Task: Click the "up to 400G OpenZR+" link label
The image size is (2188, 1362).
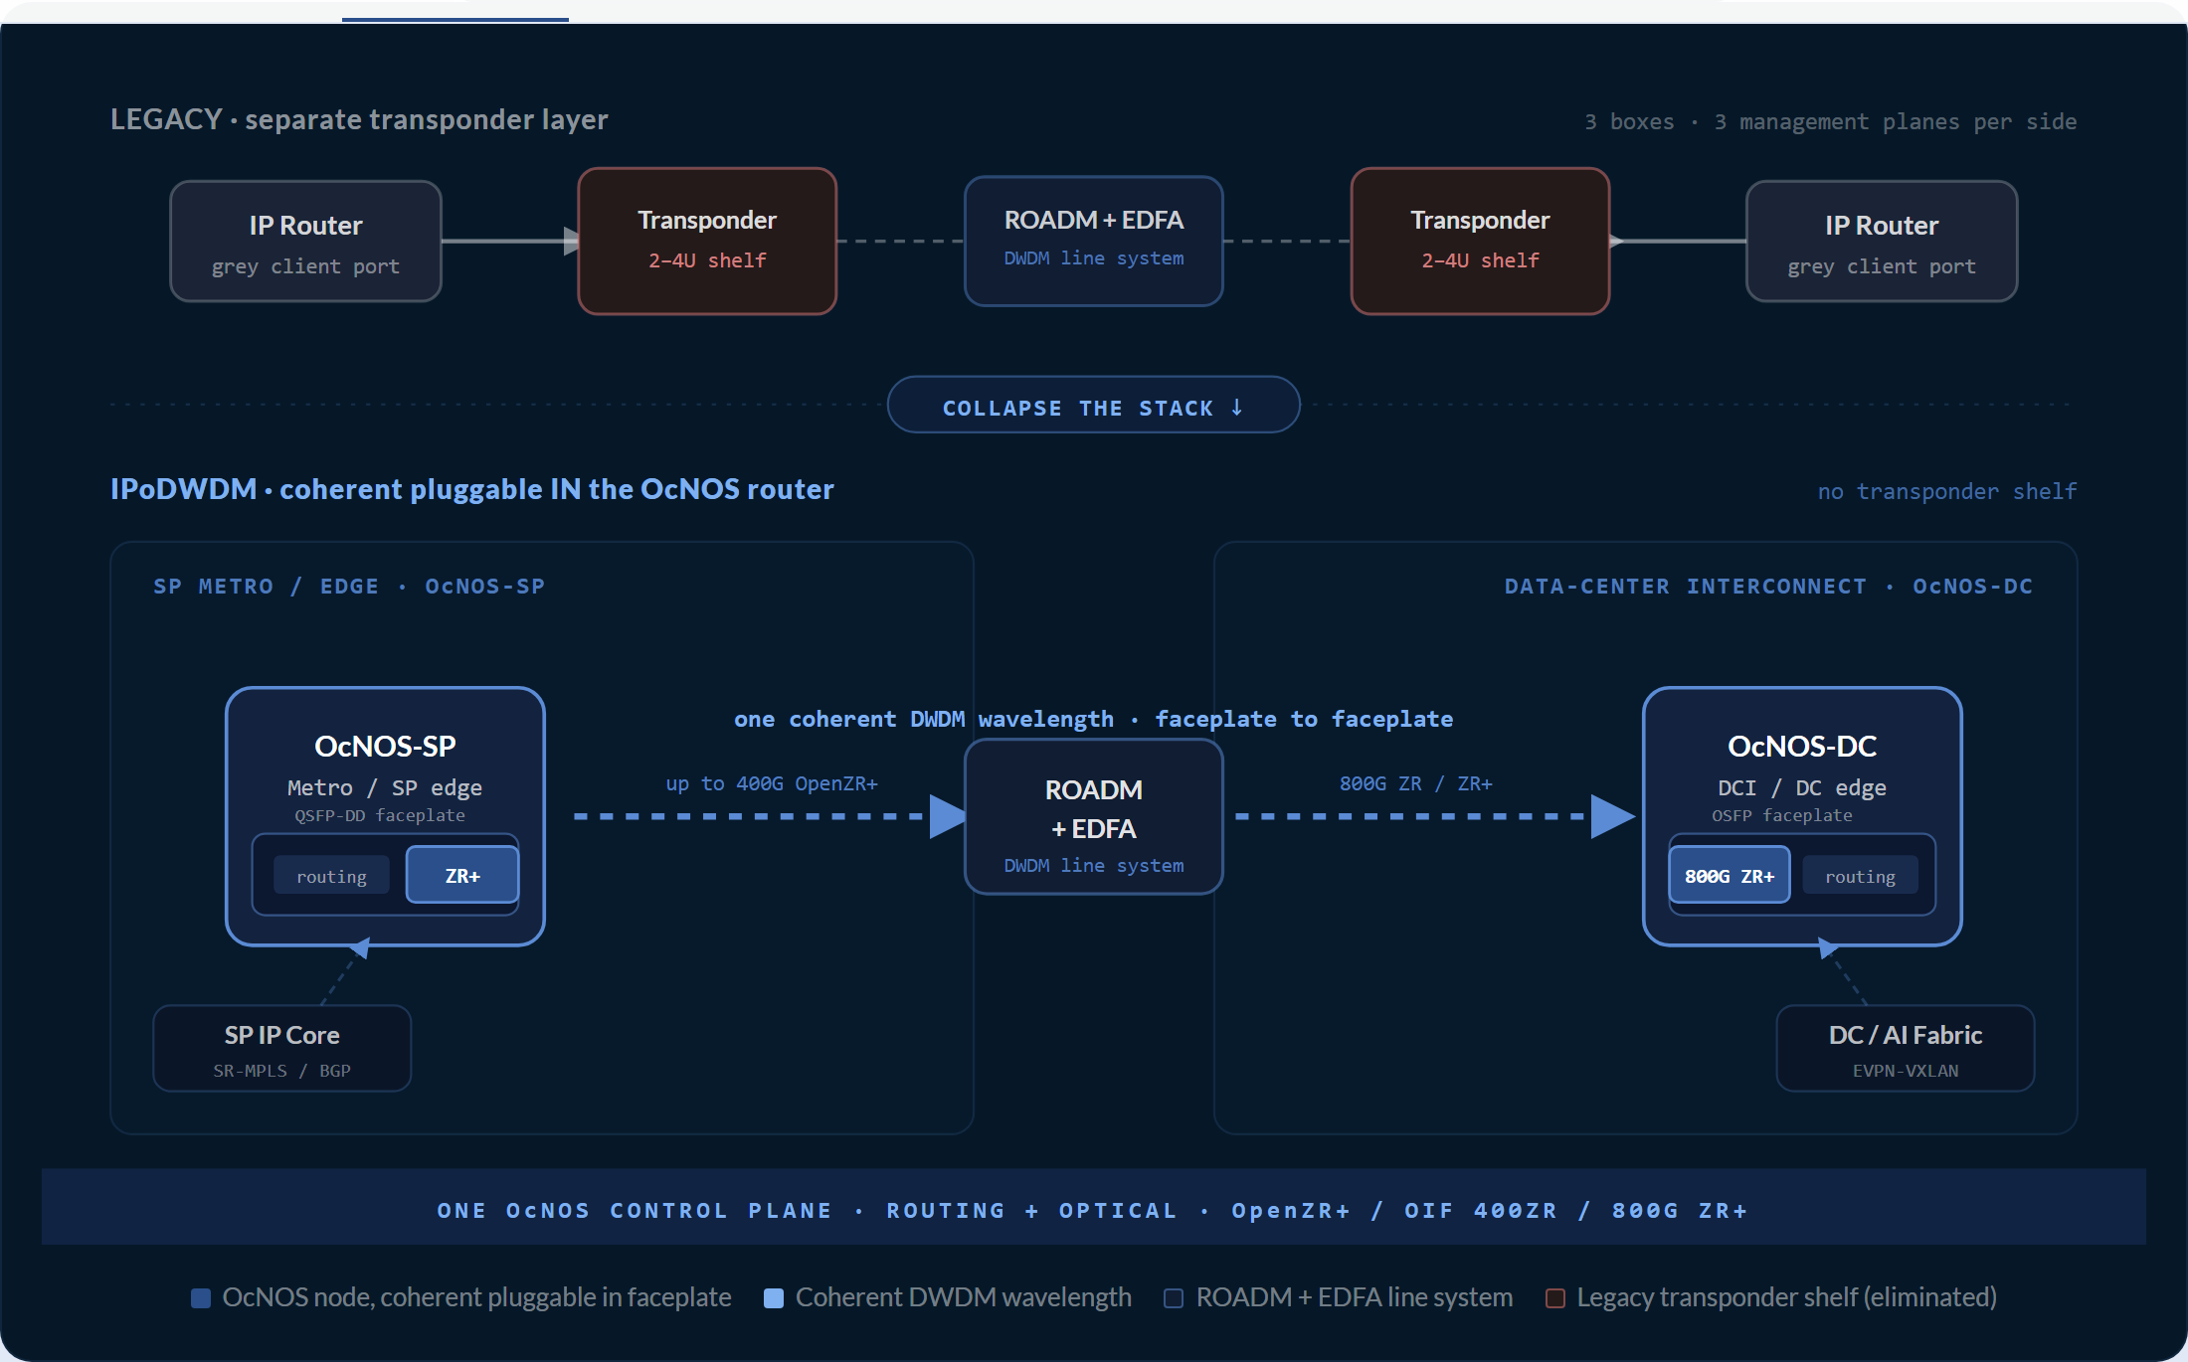Action: pyautogui.click(x=772, y=783)
